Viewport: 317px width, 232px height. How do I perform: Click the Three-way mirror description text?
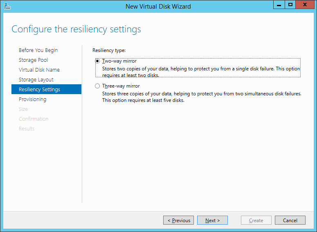click(x=202, y=97)
